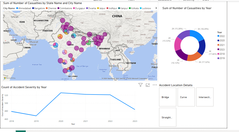Click the 2020 peak on line chart
Viewport: 239px width, 132px height.
61,93
